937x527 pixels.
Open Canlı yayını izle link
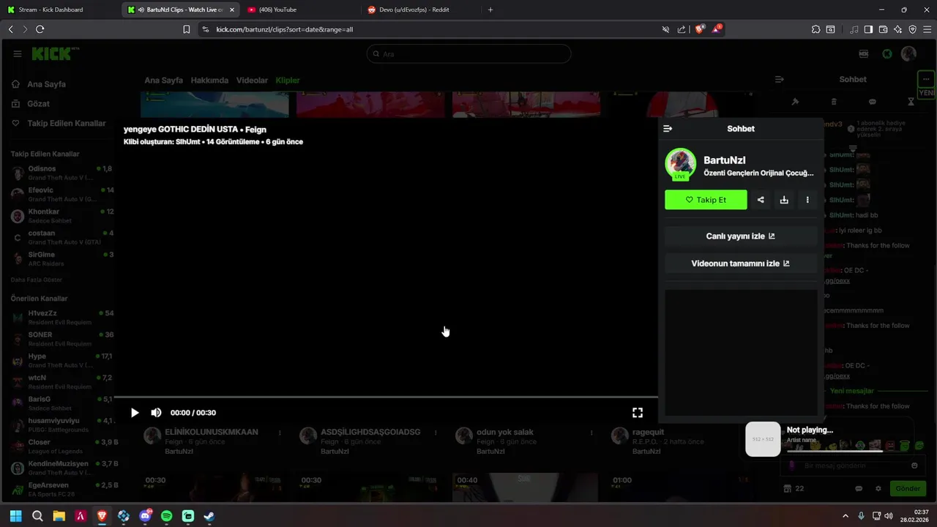click(x=741, y=236)
